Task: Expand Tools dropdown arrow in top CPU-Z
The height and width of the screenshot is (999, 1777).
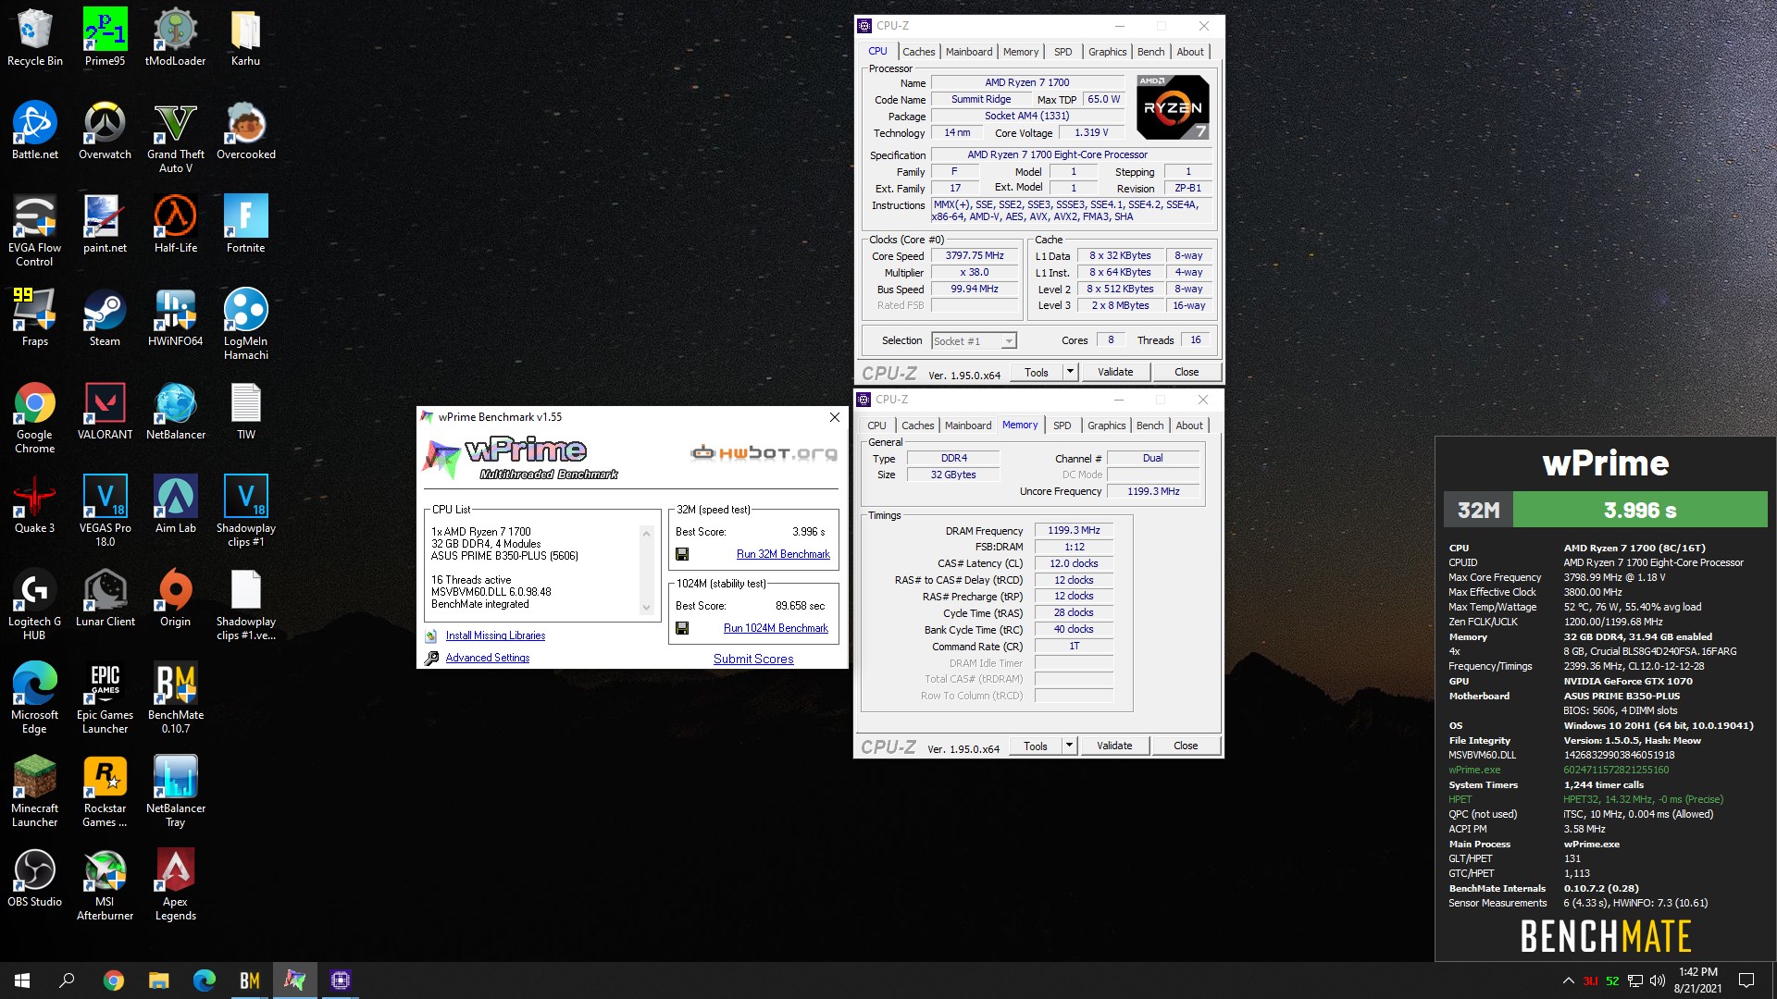Action: 1070,372
